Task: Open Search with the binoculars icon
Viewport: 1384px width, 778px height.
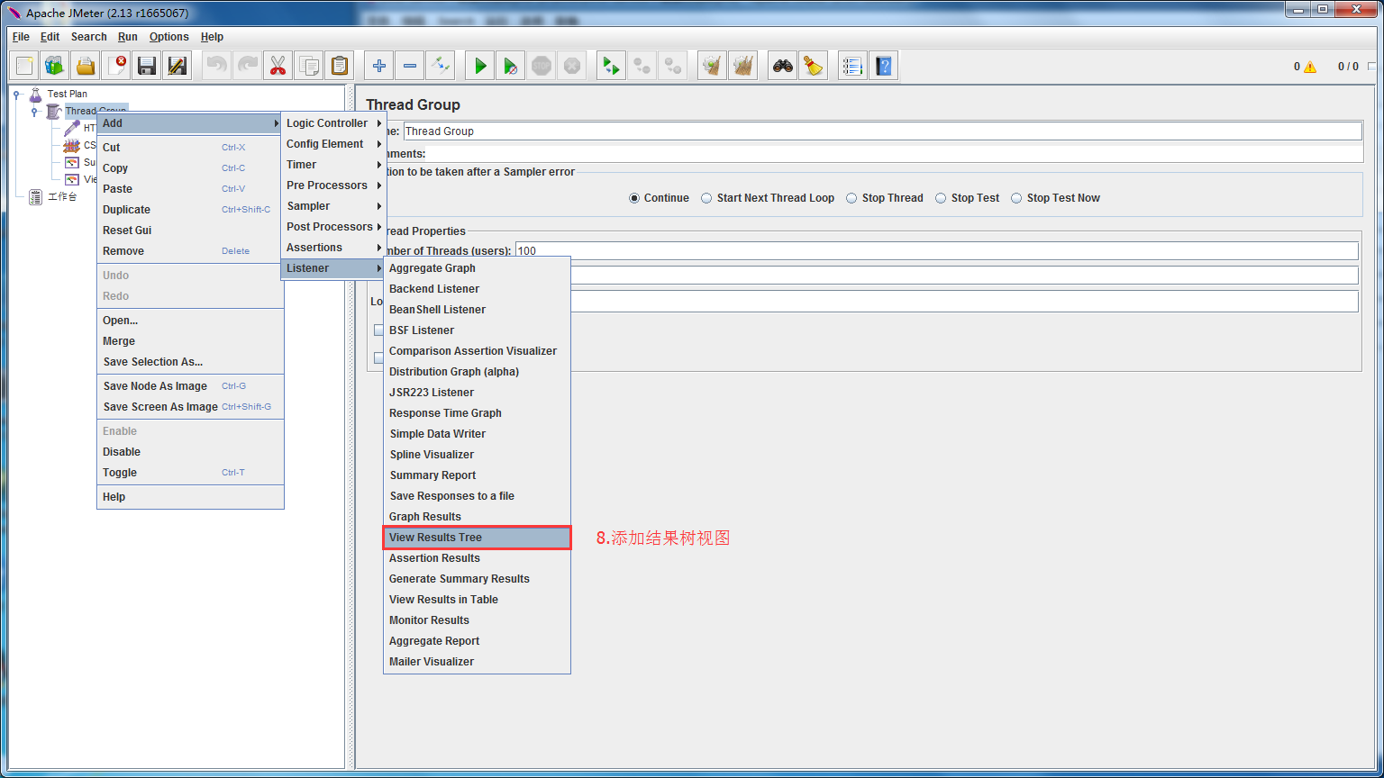Action: point(783,66)
